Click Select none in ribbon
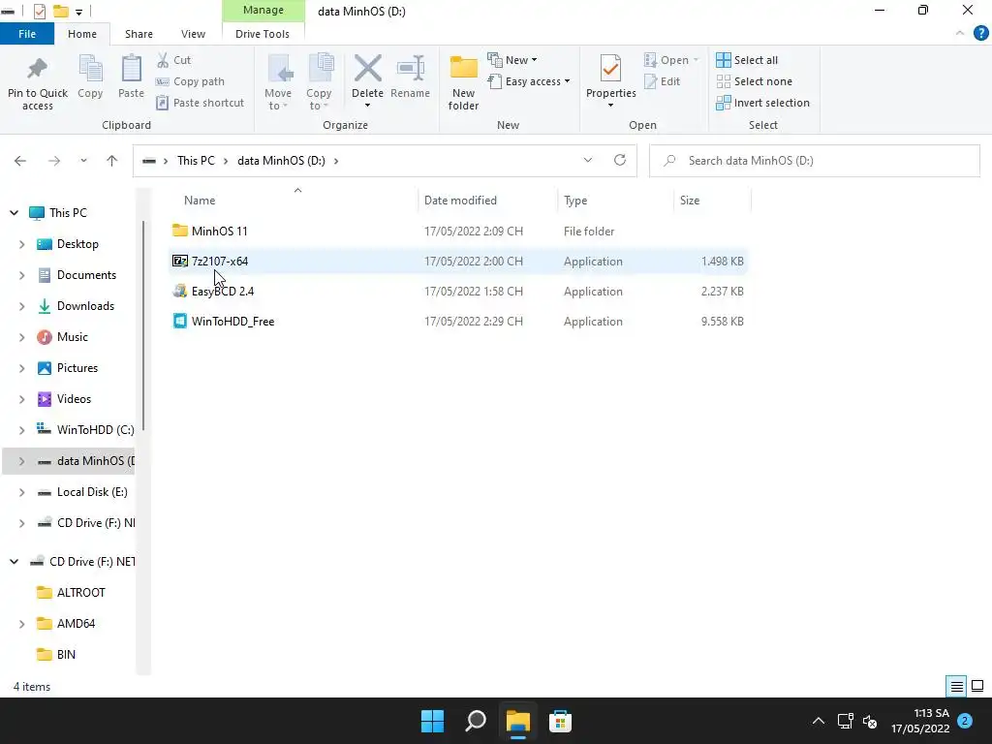 pyautogui.click(x=754, y=81)
